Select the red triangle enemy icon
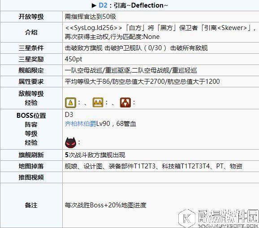 click(x=125, y=103)
